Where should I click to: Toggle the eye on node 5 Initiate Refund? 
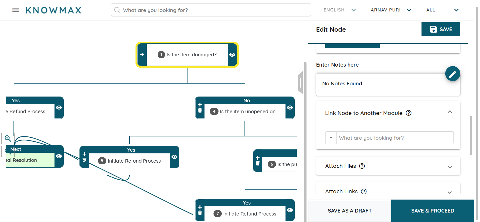click(174, 157)
